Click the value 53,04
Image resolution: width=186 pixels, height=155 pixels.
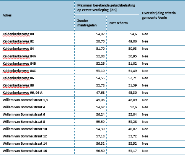(x=132, y=114)
